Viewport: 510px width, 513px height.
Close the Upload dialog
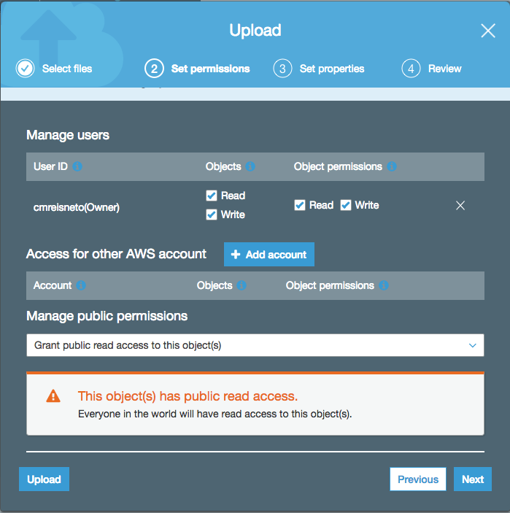(488, 31)
